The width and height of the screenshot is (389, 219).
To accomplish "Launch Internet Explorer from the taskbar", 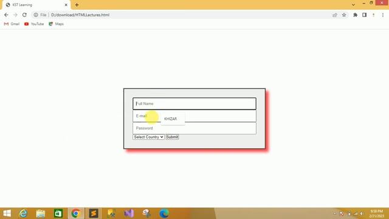I will click(x=23, y=214).
